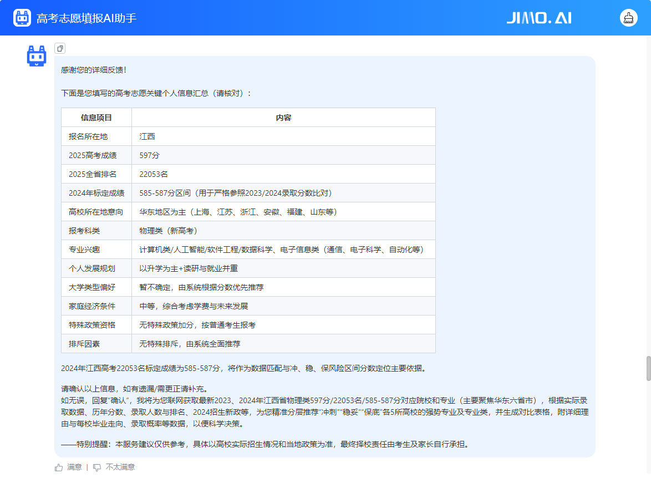Click the 暂不确定 value cell
This screenshot has width=651, height=478.
pyautogui.click(x=283, y=287)
